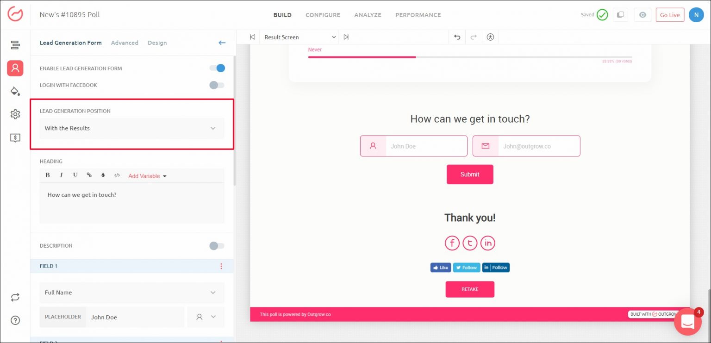Open the Lead Generation Position dropdown

point(131,128)
